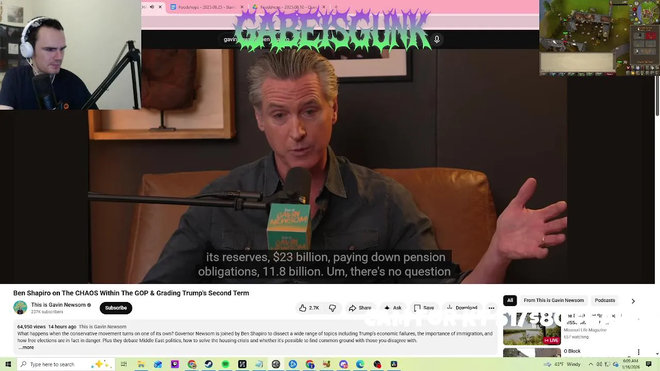Click the O Block video title

572,351
